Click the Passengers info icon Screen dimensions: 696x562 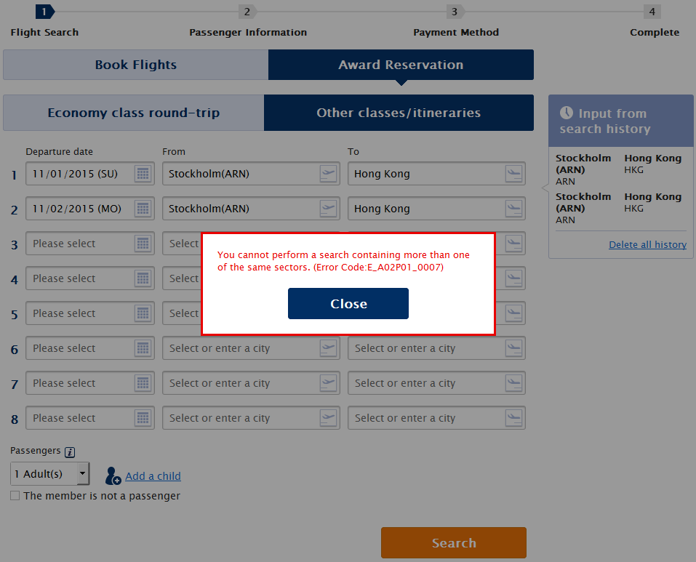click(x=70, y=452)
